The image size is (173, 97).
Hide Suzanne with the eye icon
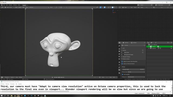[x=171, y=48]
